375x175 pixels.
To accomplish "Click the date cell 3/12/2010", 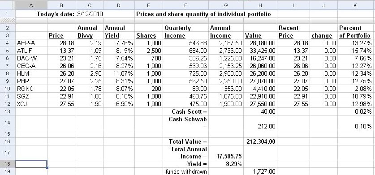I will 90,14.
